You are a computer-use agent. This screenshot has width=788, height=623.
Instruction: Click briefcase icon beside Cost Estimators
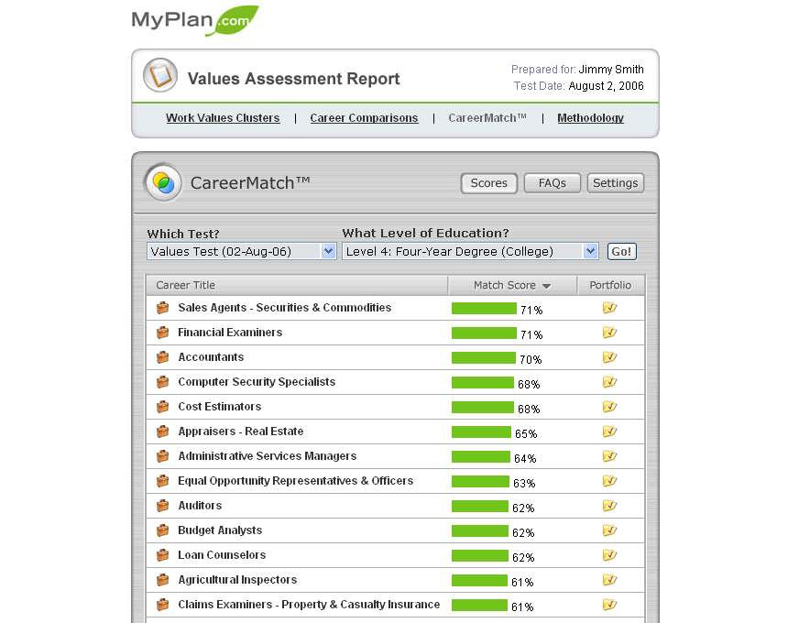[162, 407]
